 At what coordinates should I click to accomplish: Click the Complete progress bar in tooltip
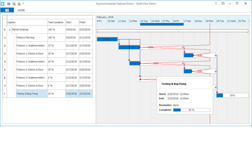pyautogui.click(x=192, y=110)
